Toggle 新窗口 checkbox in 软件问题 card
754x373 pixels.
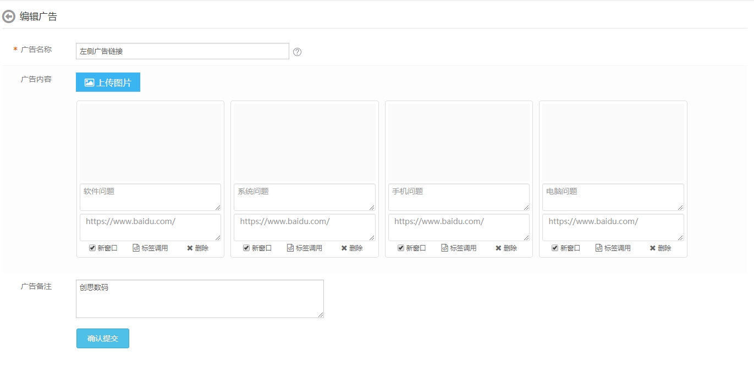pos(92,248)
